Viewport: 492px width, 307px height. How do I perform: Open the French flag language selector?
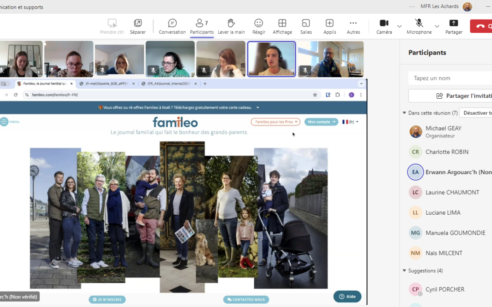coord(350,122)
